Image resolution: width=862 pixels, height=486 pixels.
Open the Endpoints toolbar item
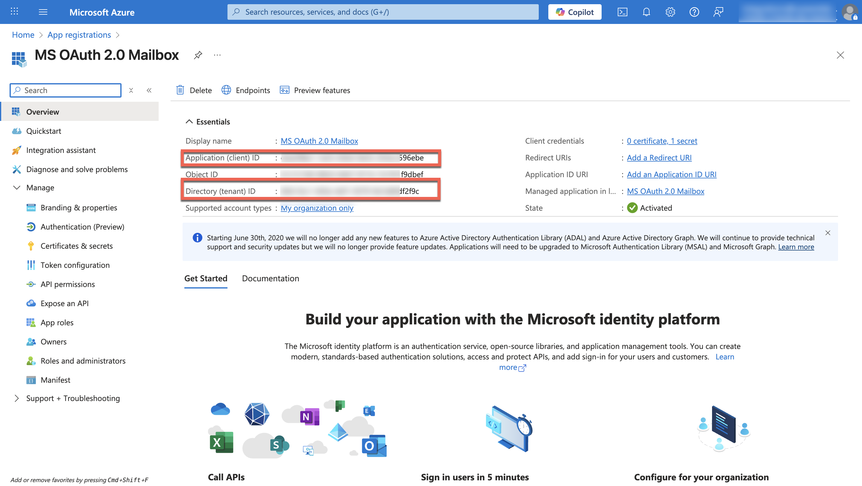pos(246,90)
